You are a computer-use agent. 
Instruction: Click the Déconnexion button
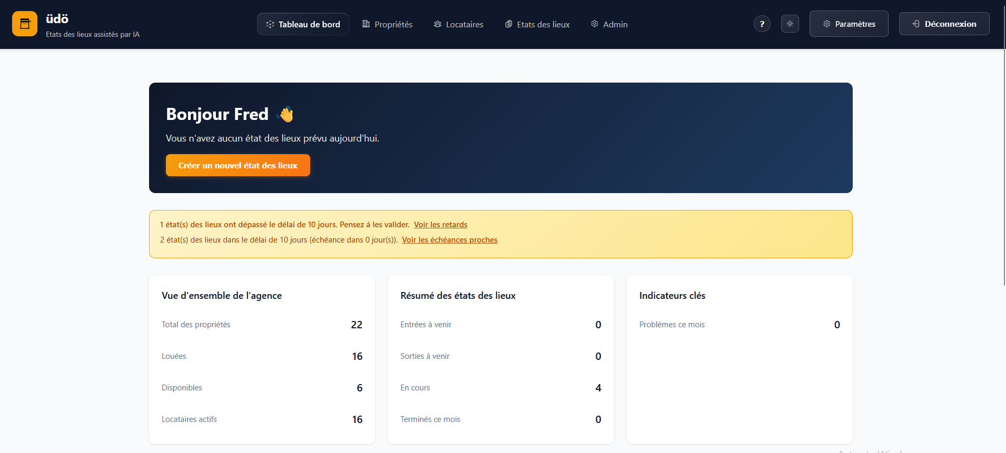pos(944,24)
